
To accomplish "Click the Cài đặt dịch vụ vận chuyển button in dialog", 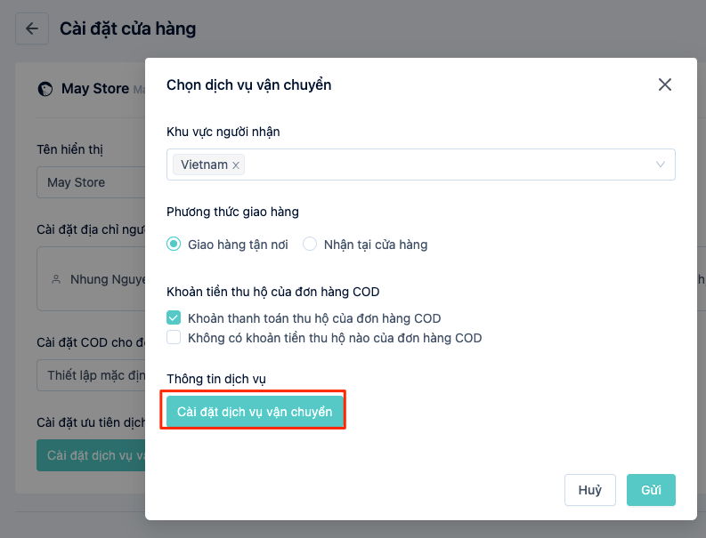I will coord(255,411).
